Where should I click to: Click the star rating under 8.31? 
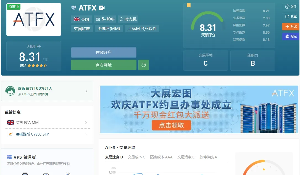coord(37,66)
